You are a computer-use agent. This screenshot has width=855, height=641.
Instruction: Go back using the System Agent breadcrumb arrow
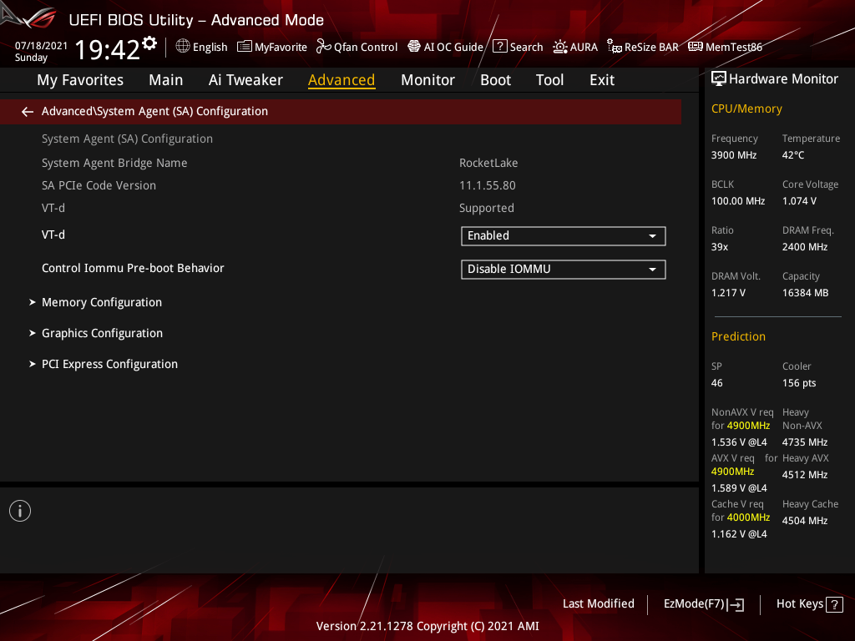pyautogui.click(x=27, y=110)
